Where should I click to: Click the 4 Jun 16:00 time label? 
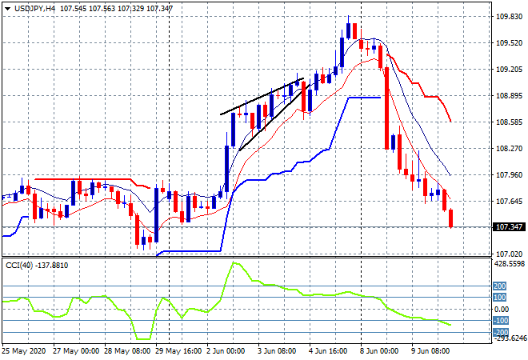click(x=328, y=351)
